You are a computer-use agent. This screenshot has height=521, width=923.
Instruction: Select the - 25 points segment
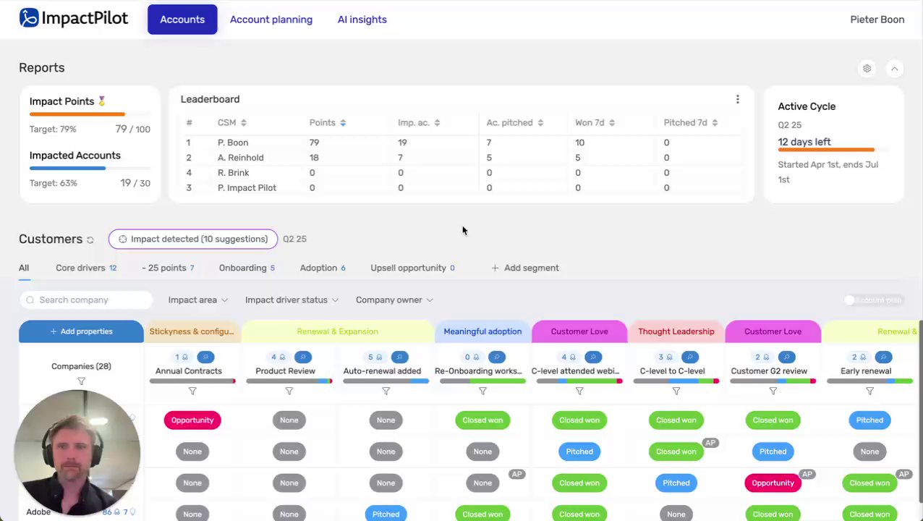pos(168,268)
